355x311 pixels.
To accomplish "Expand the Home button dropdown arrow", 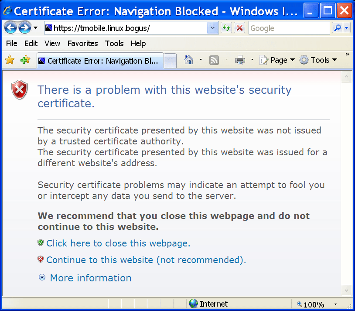I will point(201,60).
